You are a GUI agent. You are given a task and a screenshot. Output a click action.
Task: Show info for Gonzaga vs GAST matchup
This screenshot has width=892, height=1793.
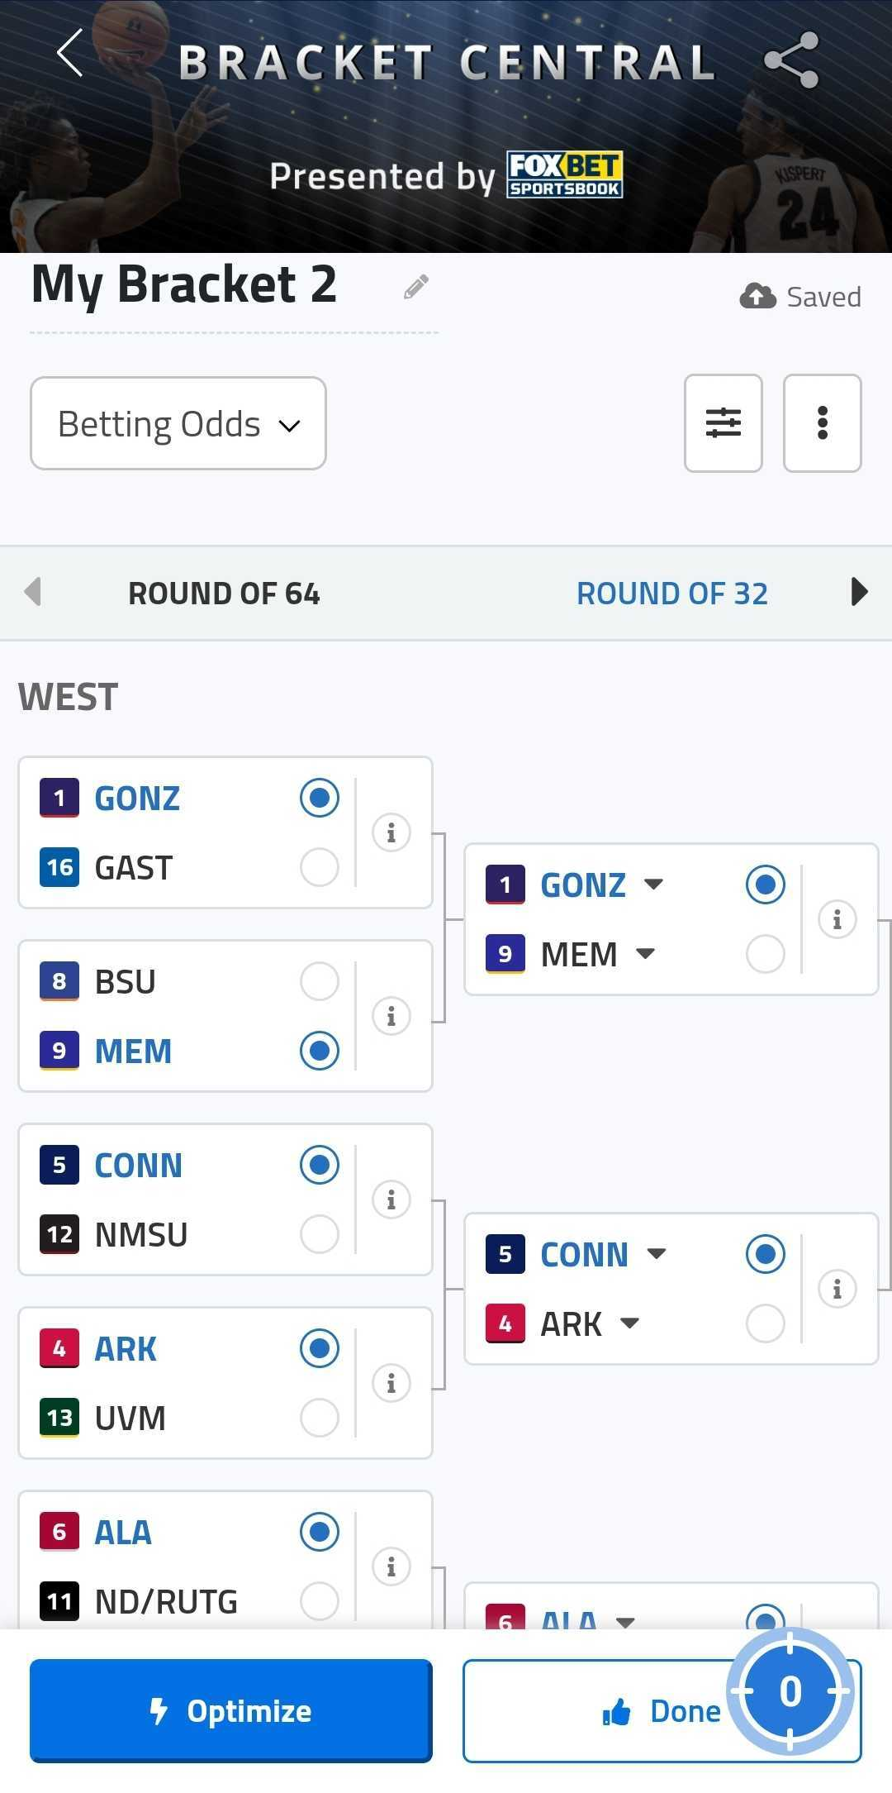click(391, 832)
